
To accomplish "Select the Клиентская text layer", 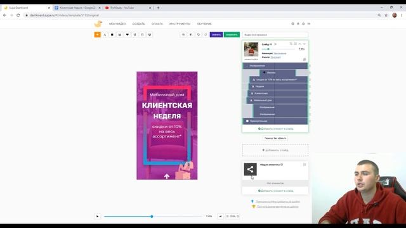I will point(278,93).
